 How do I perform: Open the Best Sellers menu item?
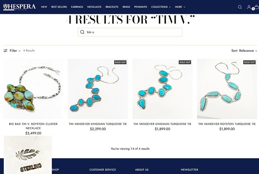click(59, 7)
